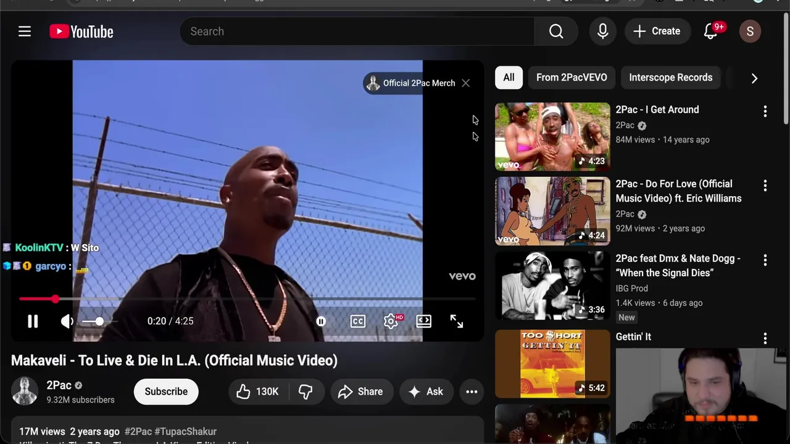Select From 2PacVEVO filter chip
This screenshot has width=790, height=444.
[572, 78]
